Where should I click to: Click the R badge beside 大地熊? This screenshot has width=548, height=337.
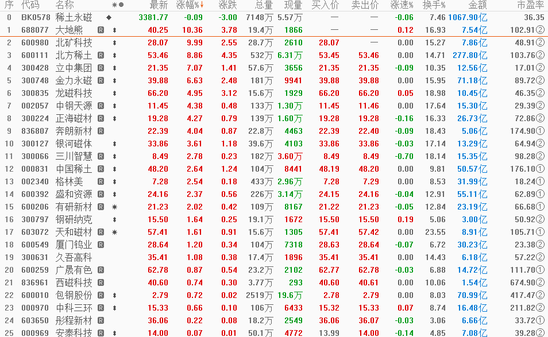pyautogui.click(x=101, y=30)
